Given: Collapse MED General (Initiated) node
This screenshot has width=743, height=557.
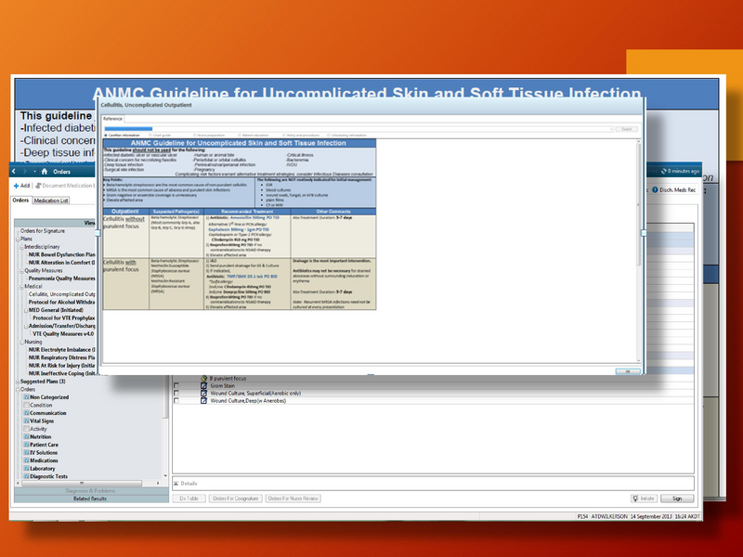Looking at the screenshot, I should coord(26,310).
